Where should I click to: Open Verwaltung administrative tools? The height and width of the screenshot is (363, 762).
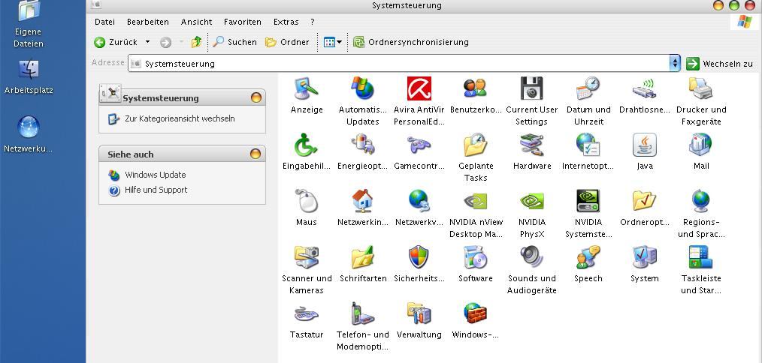click(x=419, y=314)
